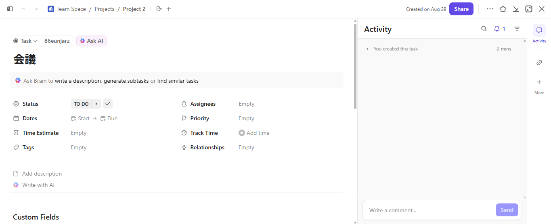
Task: Click the Ask AI button
Action: 91,41
